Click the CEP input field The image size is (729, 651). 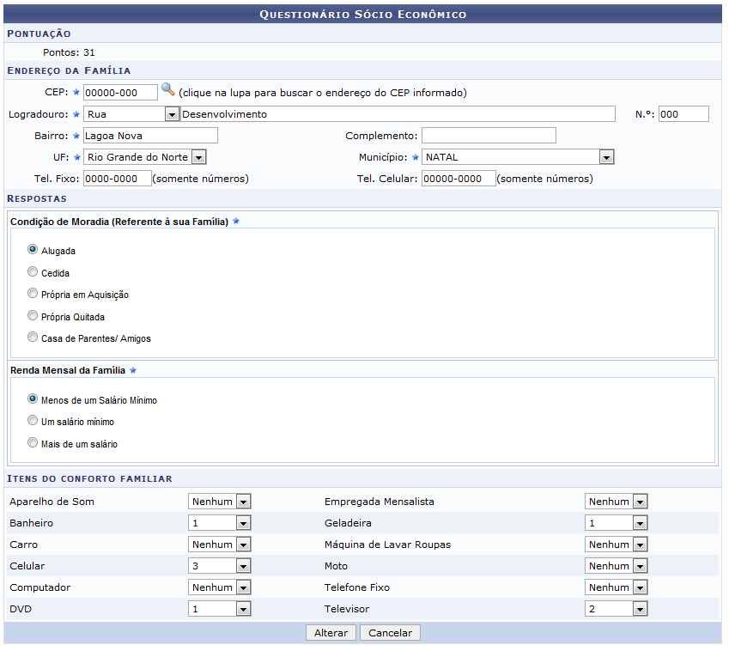coord(120,92)
